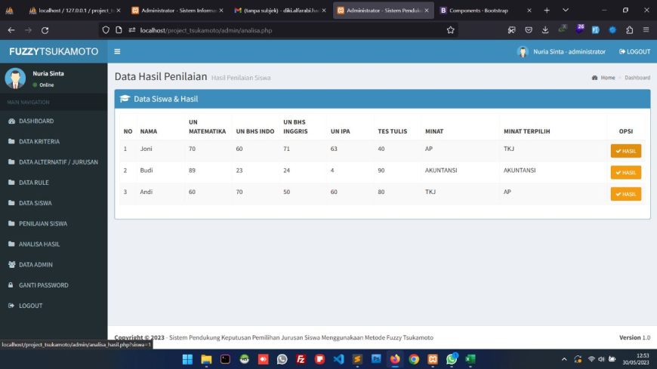Click the name Budi in the table

click(x=147, y=170)
